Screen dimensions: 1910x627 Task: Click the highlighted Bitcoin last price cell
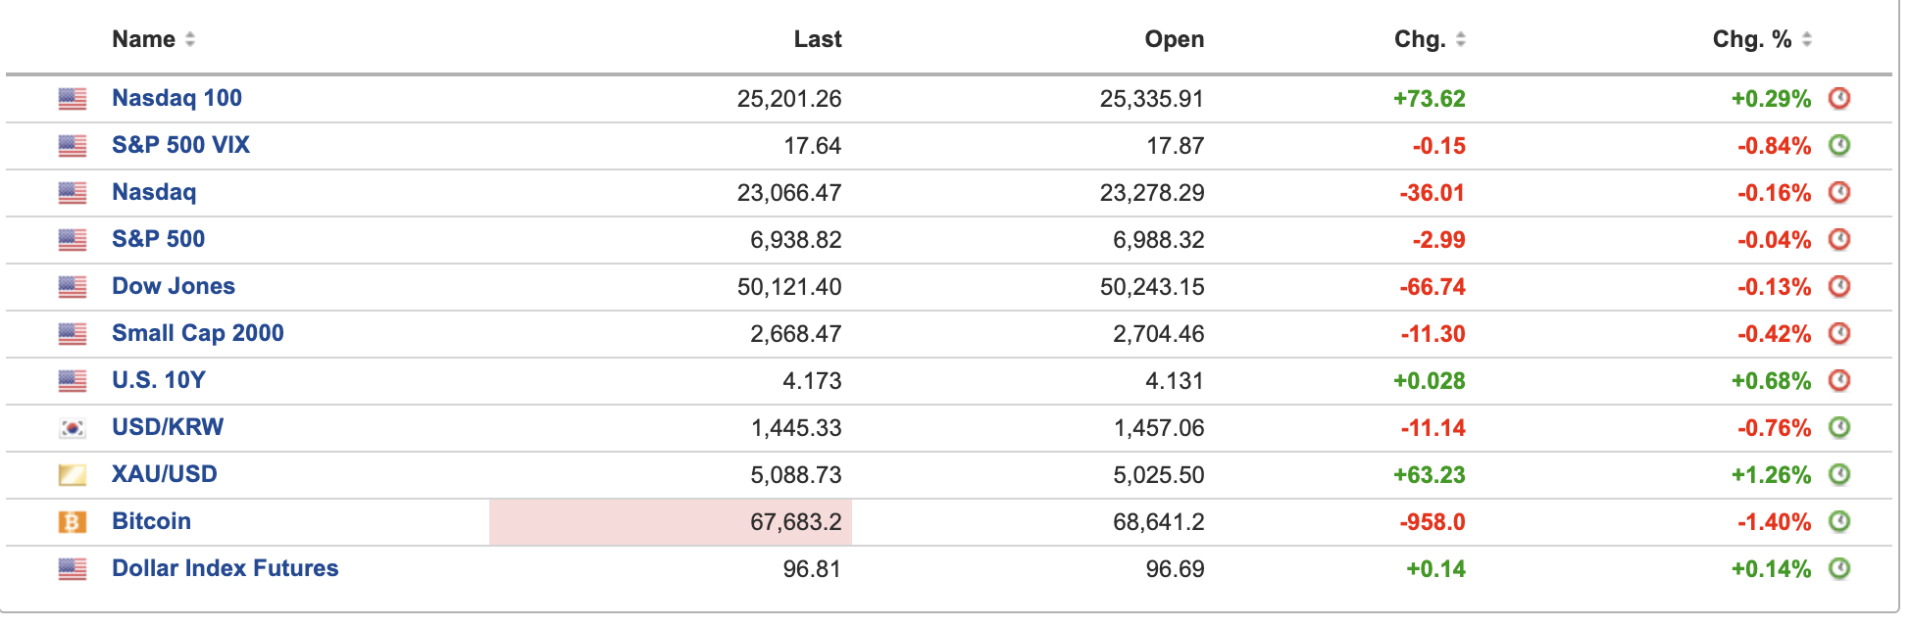(x=671, y=522)
